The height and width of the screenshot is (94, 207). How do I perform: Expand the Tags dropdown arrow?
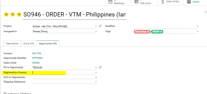(x=198, y=31)
